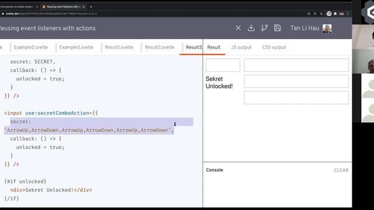Switch to the CSS output tab
Image resolution: width=374 pixels, height=210 pixels.
[x=274, y=47]
